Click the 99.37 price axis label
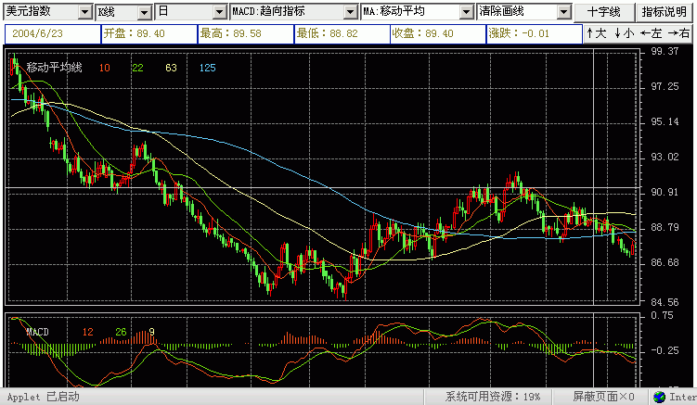697x405 pixels. pos(665,52)
